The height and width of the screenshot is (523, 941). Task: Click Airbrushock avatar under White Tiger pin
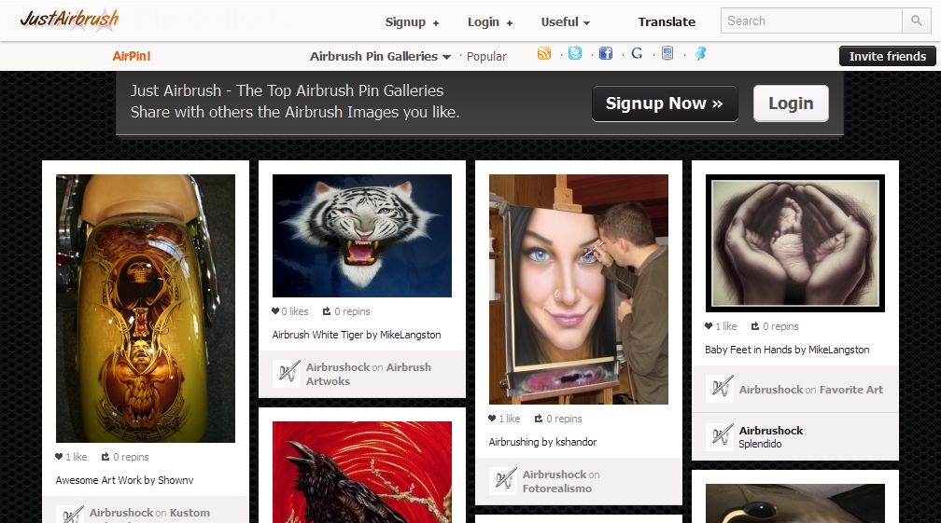pyautogui.click(x=287, y=373)
